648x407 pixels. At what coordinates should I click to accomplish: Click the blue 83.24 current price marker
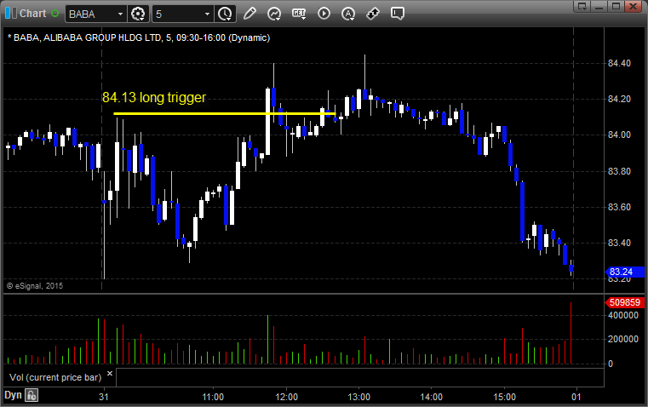624,272
